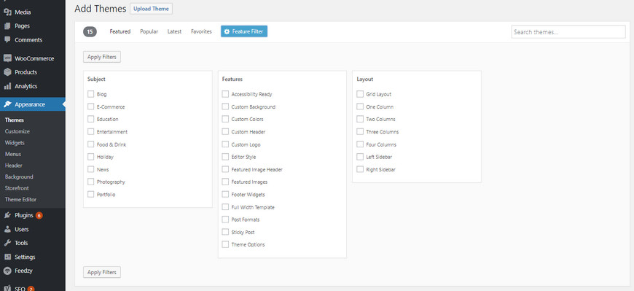Tick the Custom Background checkbox
This screenshot has height=291, width=634.
point(225,106)
